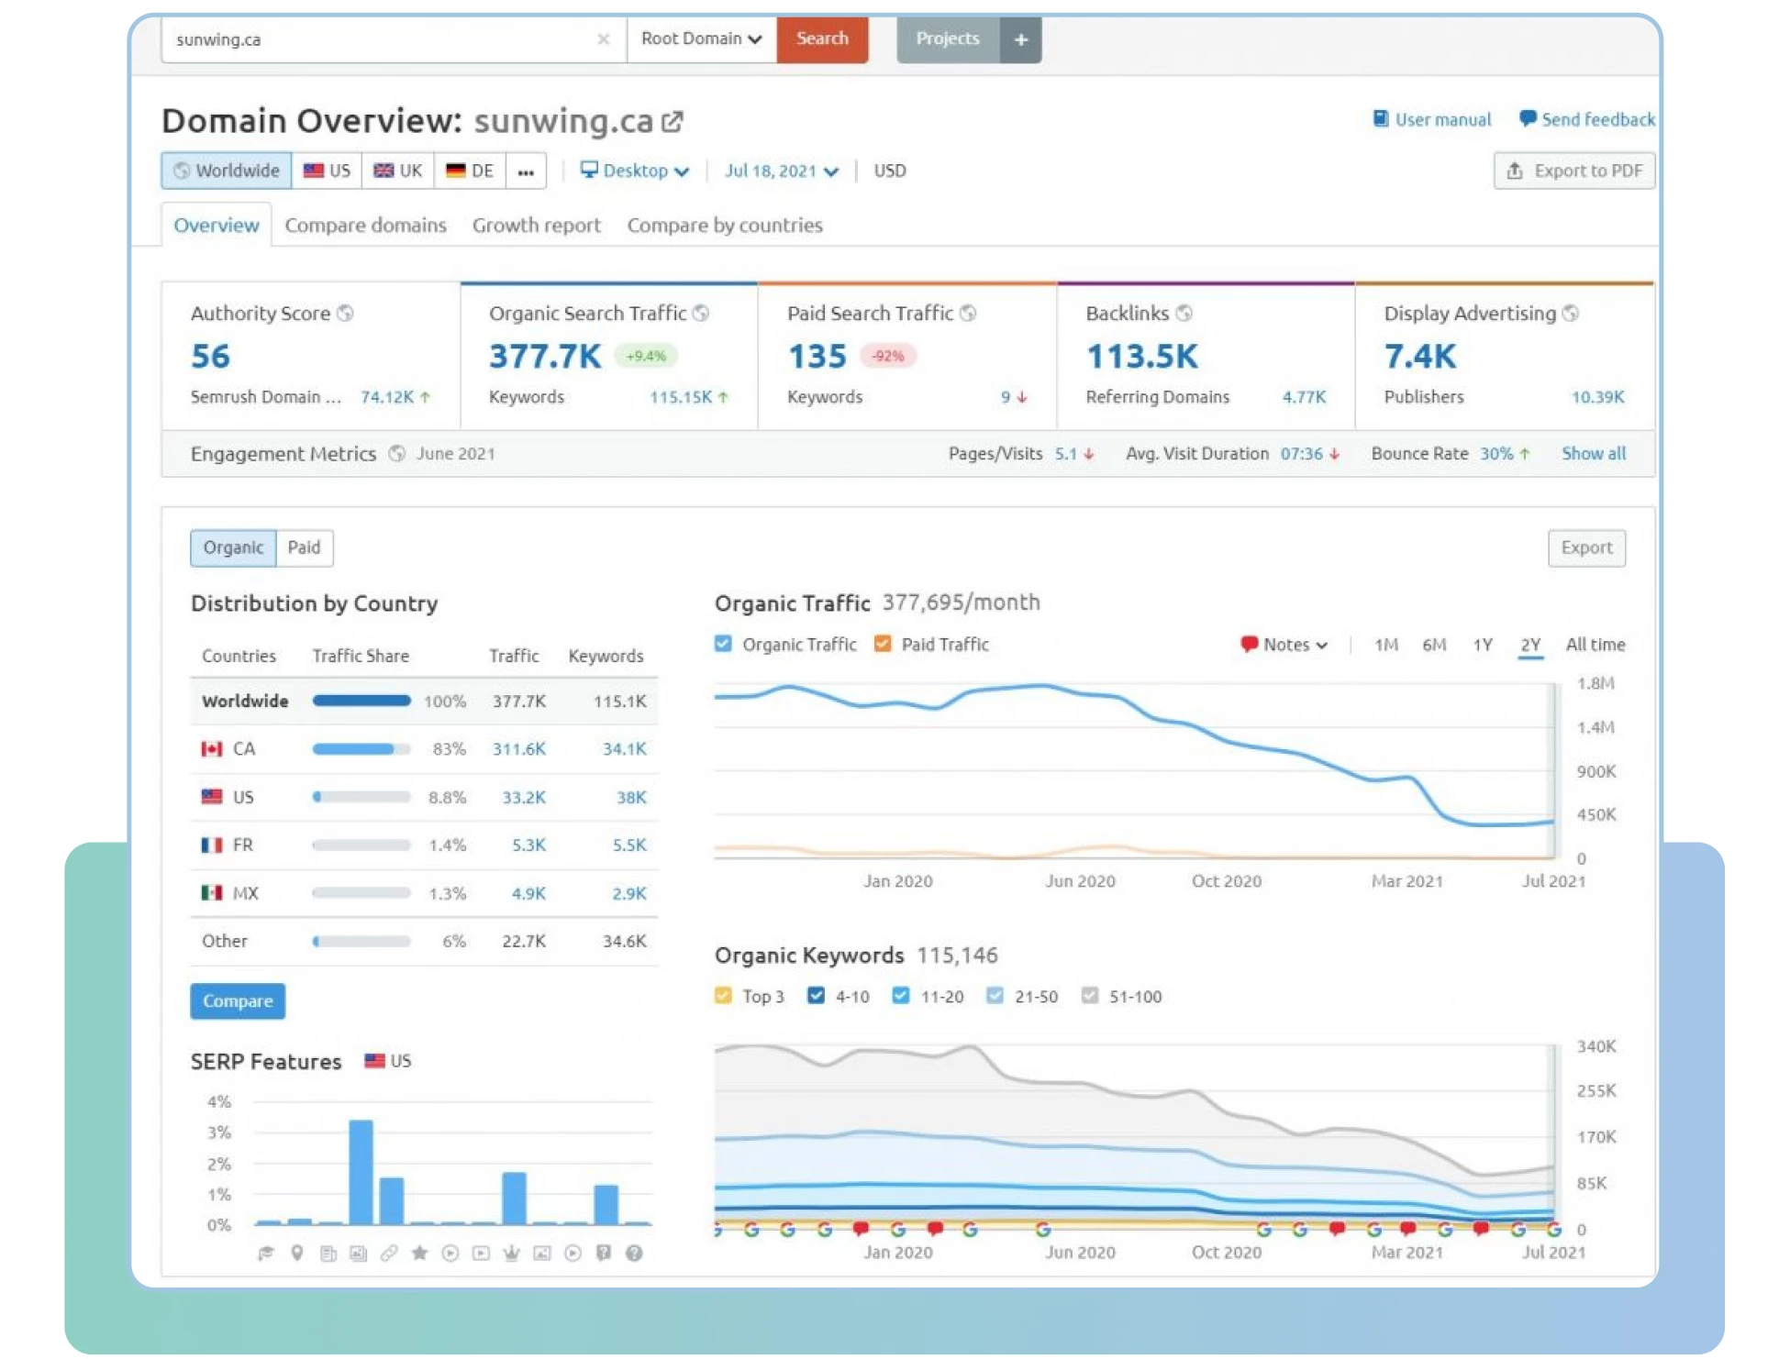The height and width of the screenshot is (1359, 1790).
Task: Select the crown SERP feature icon
Action: coord(512,1253)
